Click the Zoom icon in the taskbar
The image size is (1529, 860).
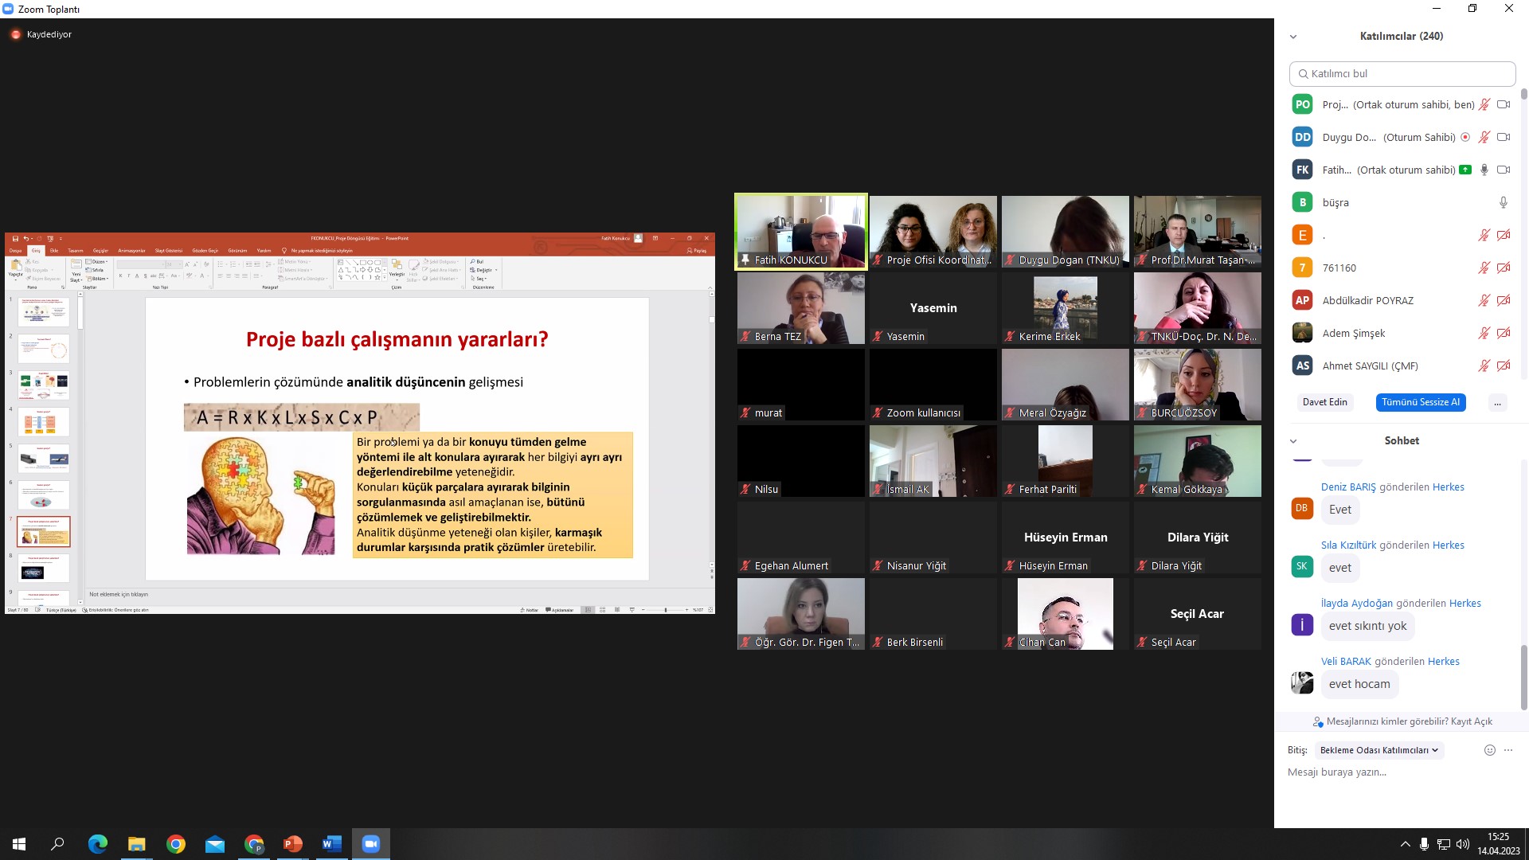(371, 844)
